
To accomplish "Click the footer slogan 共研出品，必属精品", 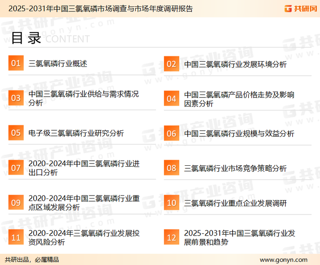I will [32, 260].
